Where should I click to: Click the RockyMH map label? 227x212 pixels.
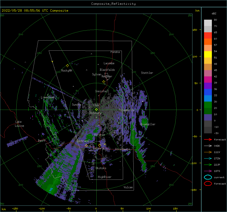click(67, 71)
